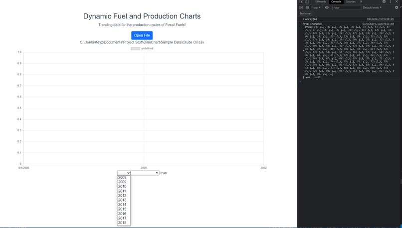Click the No Issues button
Image resolution: width=402 pixels, height=228 pixels.
[306, 13]
